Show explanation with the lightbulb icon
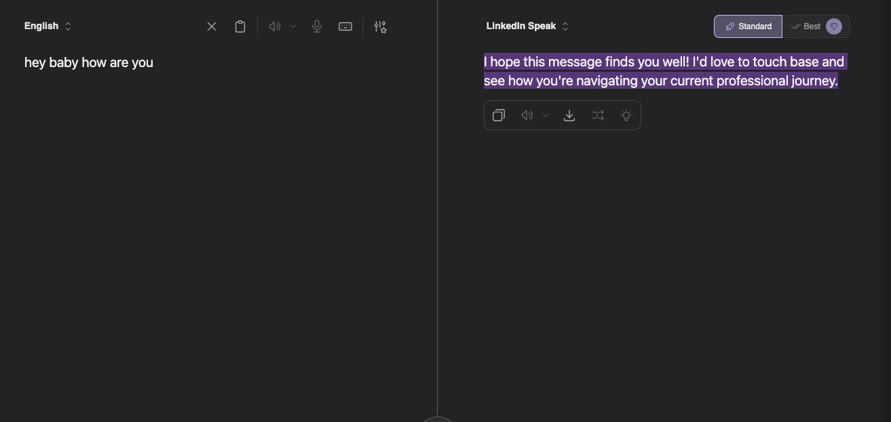 pyautogui.click(x=626, y=115)
